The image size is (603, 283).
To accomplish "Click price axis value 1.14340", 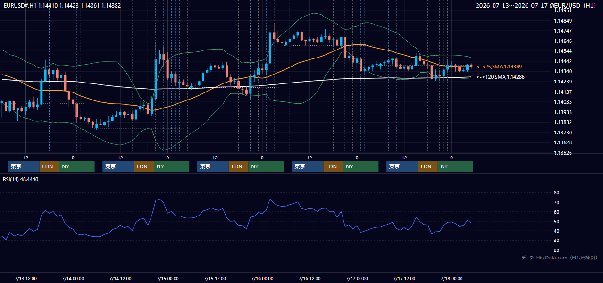I will (x=563, y=72).
